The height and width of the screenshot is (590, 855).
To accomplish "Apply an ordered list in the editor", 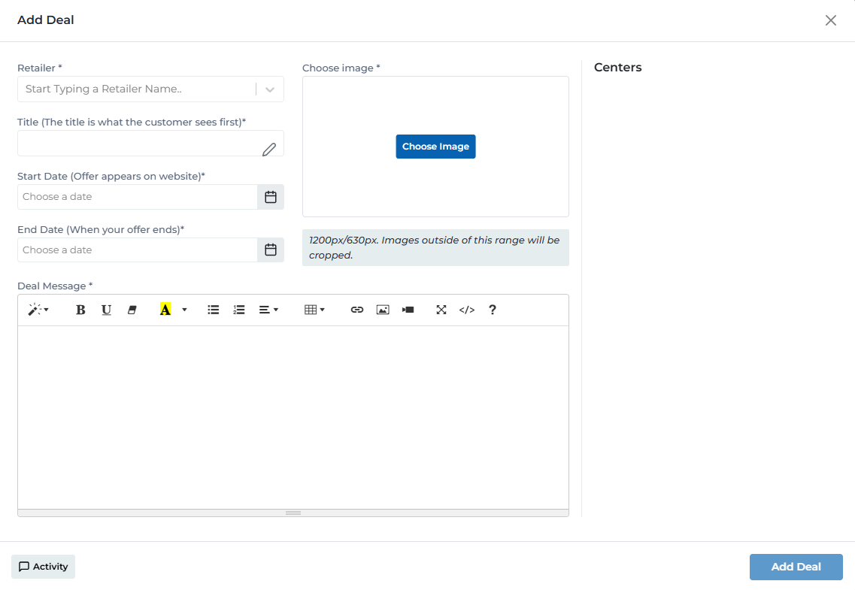I will (x=238, y=309).
